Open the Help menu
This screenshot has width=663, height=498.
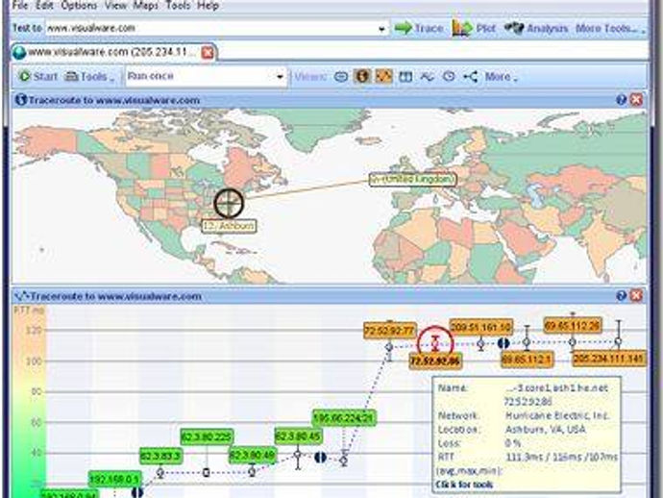(x=209, y=6)
